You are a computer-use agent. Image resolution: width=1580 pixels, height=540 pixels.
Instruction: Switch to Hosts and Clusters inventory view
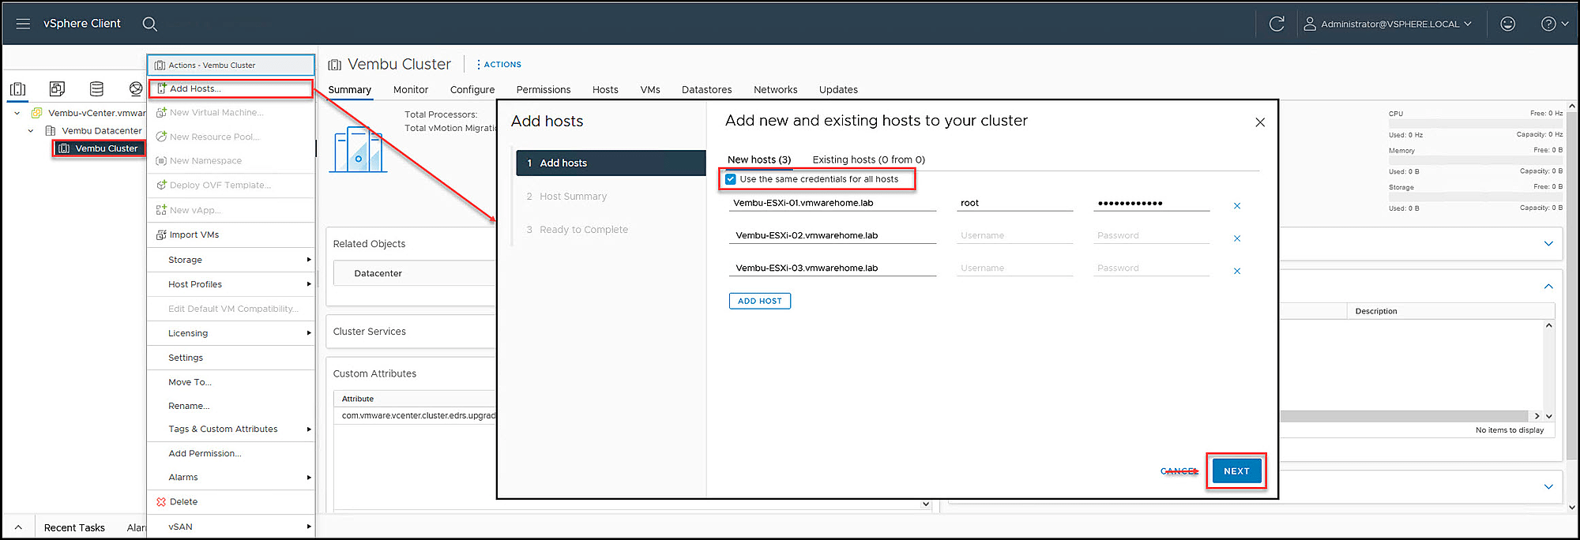tap(17, 89)
